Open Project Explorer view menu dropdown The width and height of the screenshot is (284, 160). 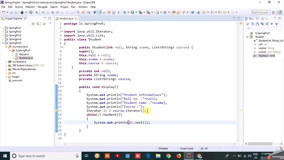(50, 24)
